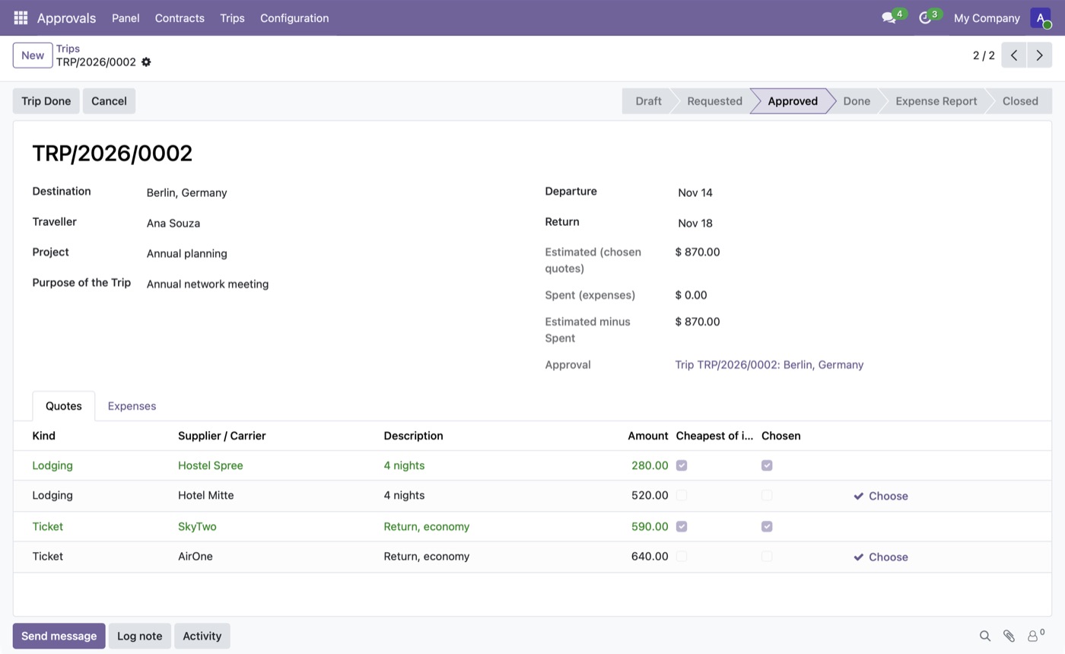The height and width of the screenshot is (654, 1065).
Task: Go to the next record arrow
Action: coord(1039,56)
